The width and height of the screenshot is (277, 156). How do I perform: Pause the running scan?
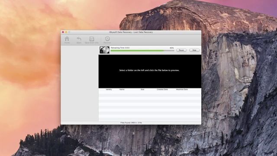pyautogui.click(x=181, y=50)
